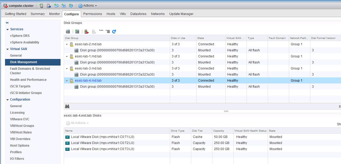
Task: Click the disk group icon under esxic-lab-2.md.lab
Action: pyautogui.click(x=76, y=50)
